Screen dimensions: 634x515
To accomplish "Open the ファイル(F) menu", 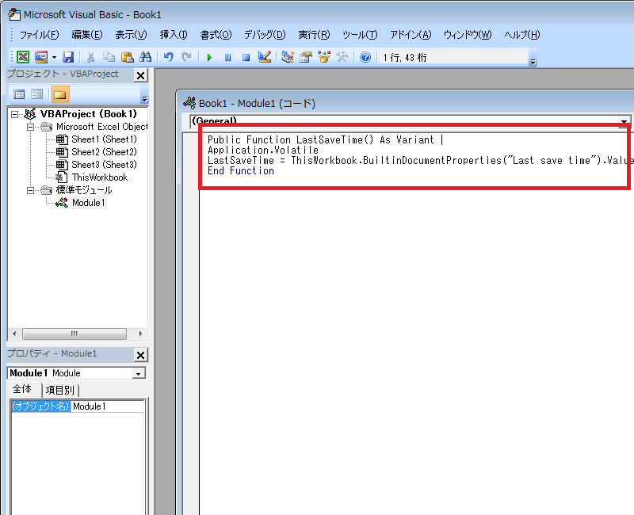I will point(39,35).
